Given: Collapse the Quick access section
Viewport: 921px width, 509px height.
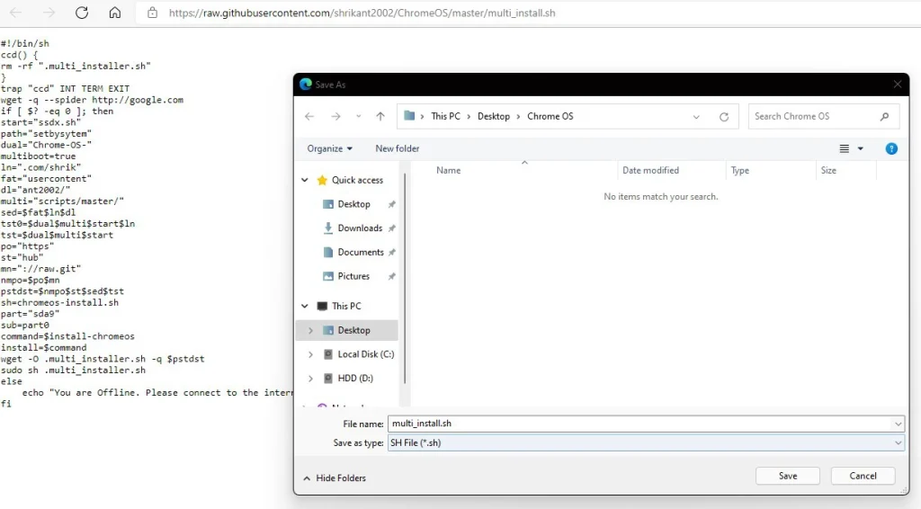Looking at the screenshot, I should click(x=306, y=180).
